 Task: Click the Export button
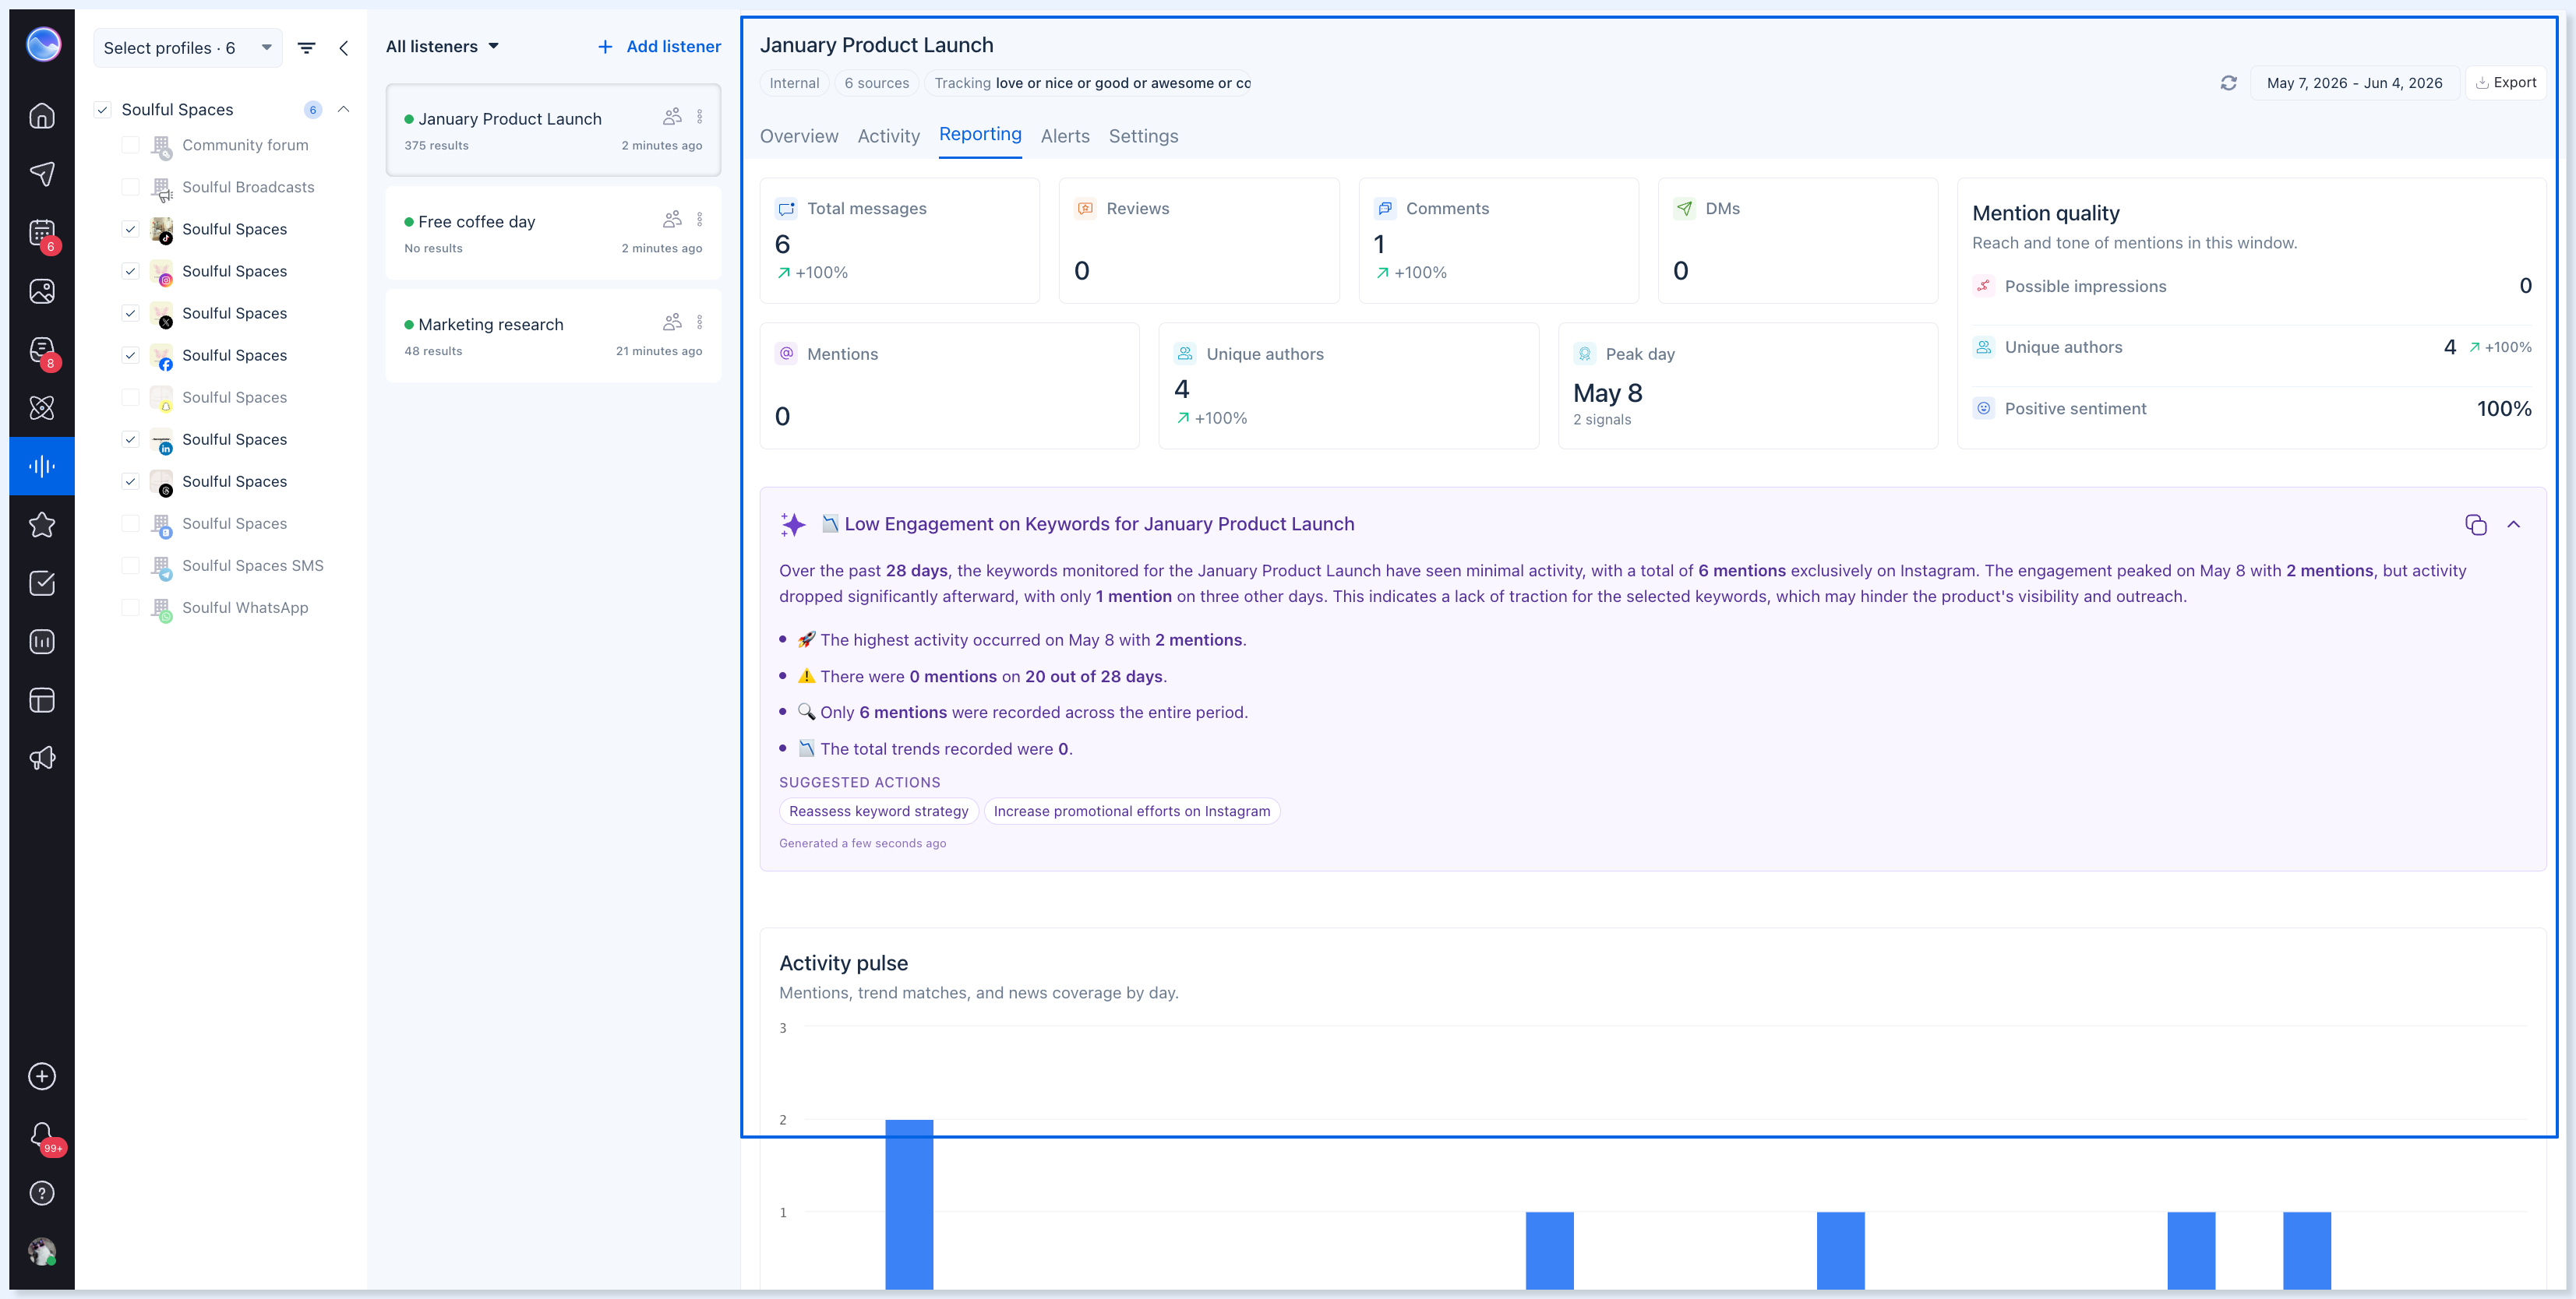click(x=2505, y=83)
